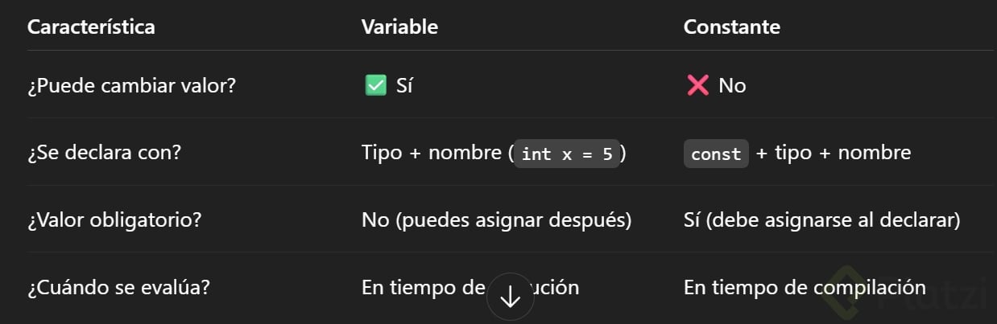Click the scroll-down arrow button
The width and height of the screenshot is (997, 324).
511,297
